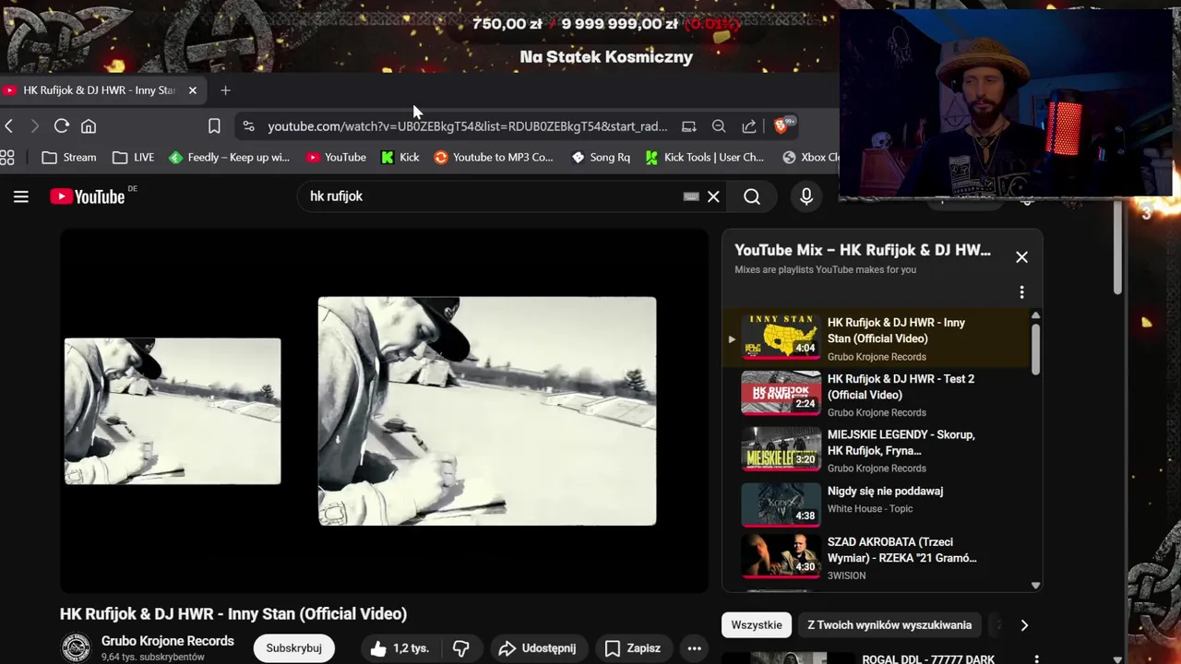Bookmark this page via bookmark icon

click(214, 126)
